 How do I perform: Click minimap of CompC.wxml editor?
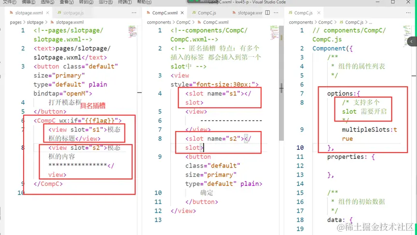click(274, 32)
